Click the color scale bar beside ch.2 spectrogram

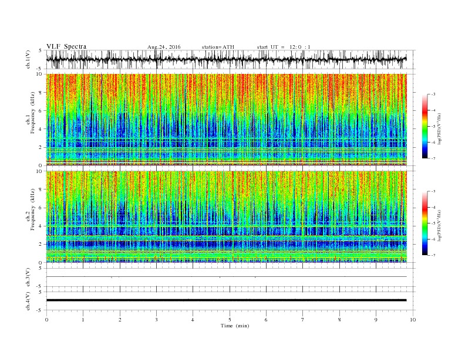(x=424, y=223)
